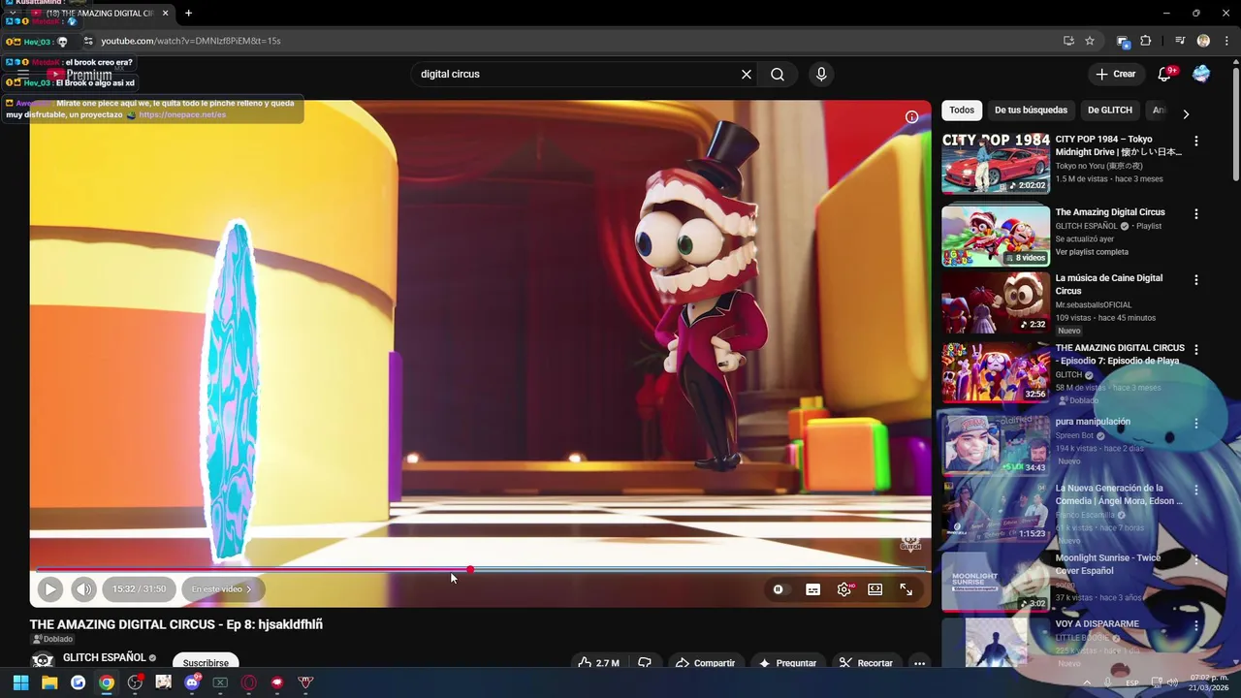
Task: Open CITY POP 1984 thumbnail
Action: click(x=996, y=164)
